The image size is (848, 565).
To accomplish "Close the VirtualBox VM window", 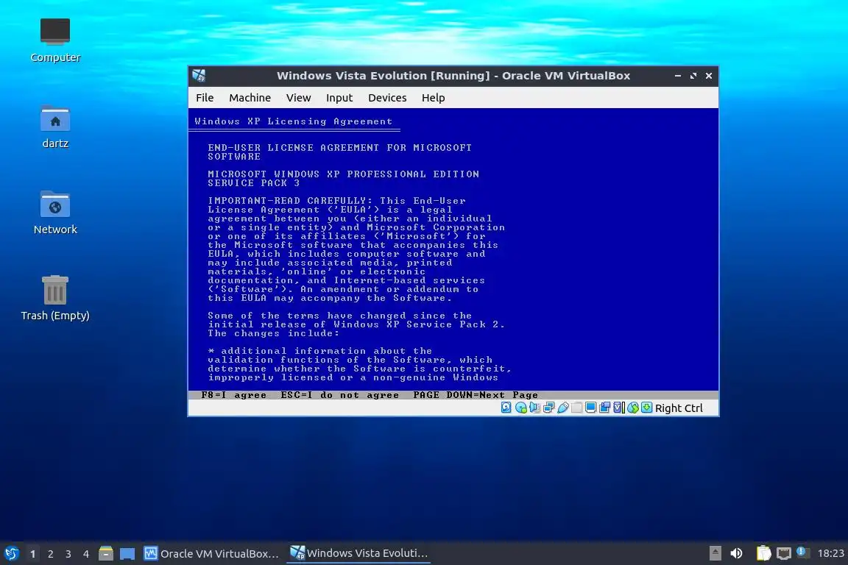I will 709,76.
